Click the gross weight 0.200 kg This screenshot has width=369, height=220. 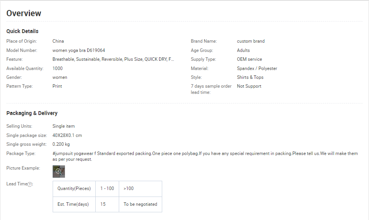[x=61, y=144]
